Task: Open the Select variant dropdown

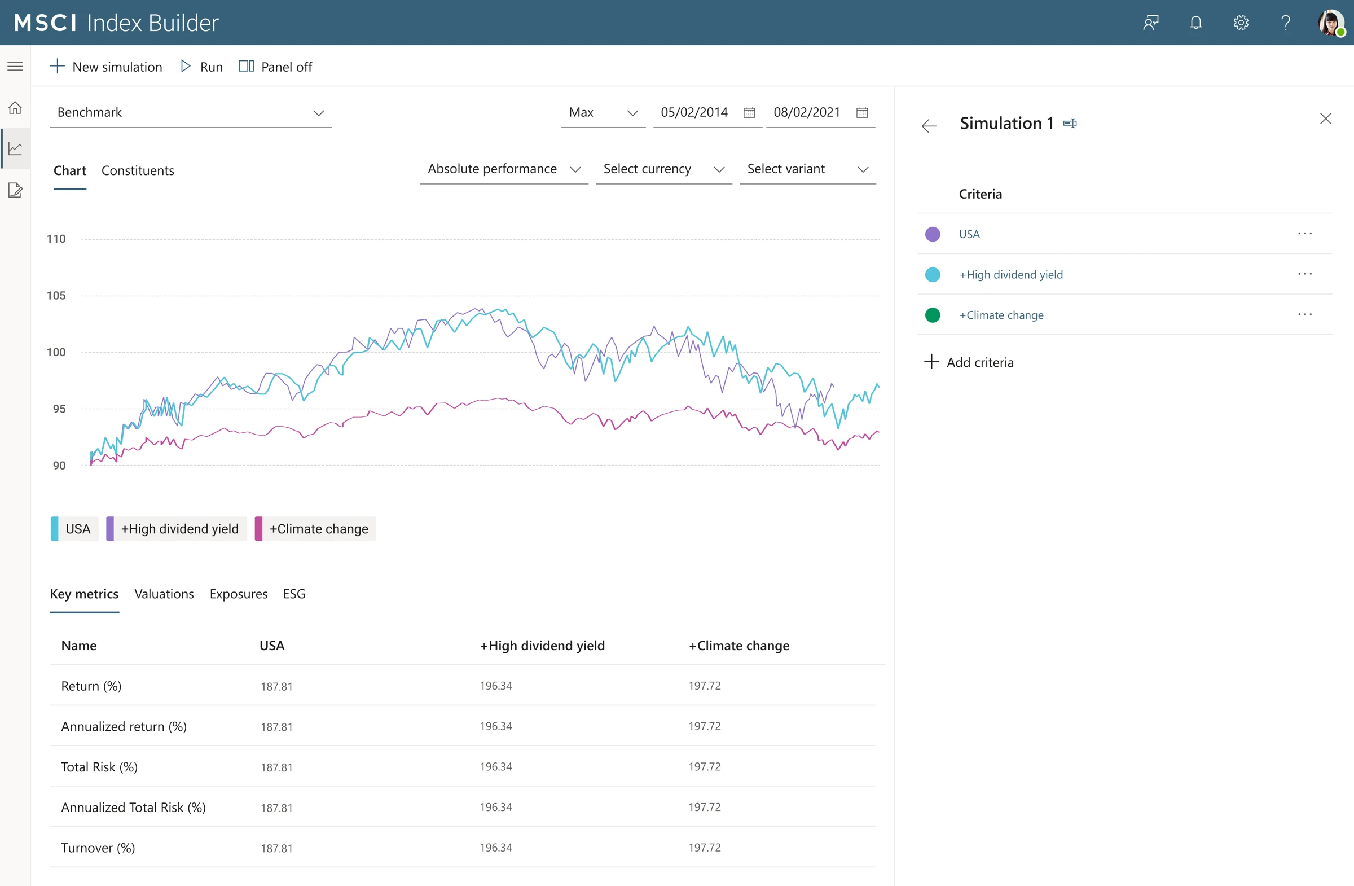Action: (808, 169)
